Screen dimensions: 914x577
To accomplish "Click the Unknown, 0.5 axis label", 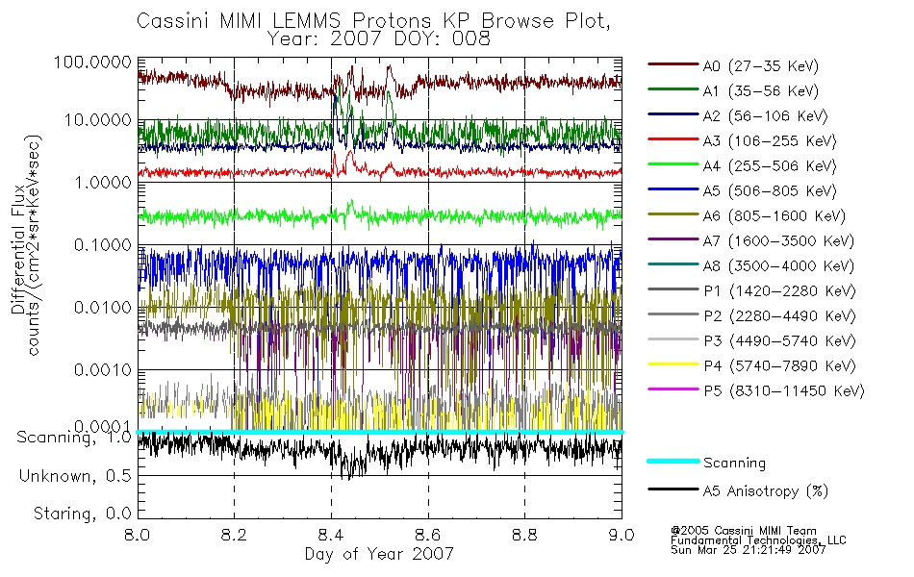I will [75, 476].
